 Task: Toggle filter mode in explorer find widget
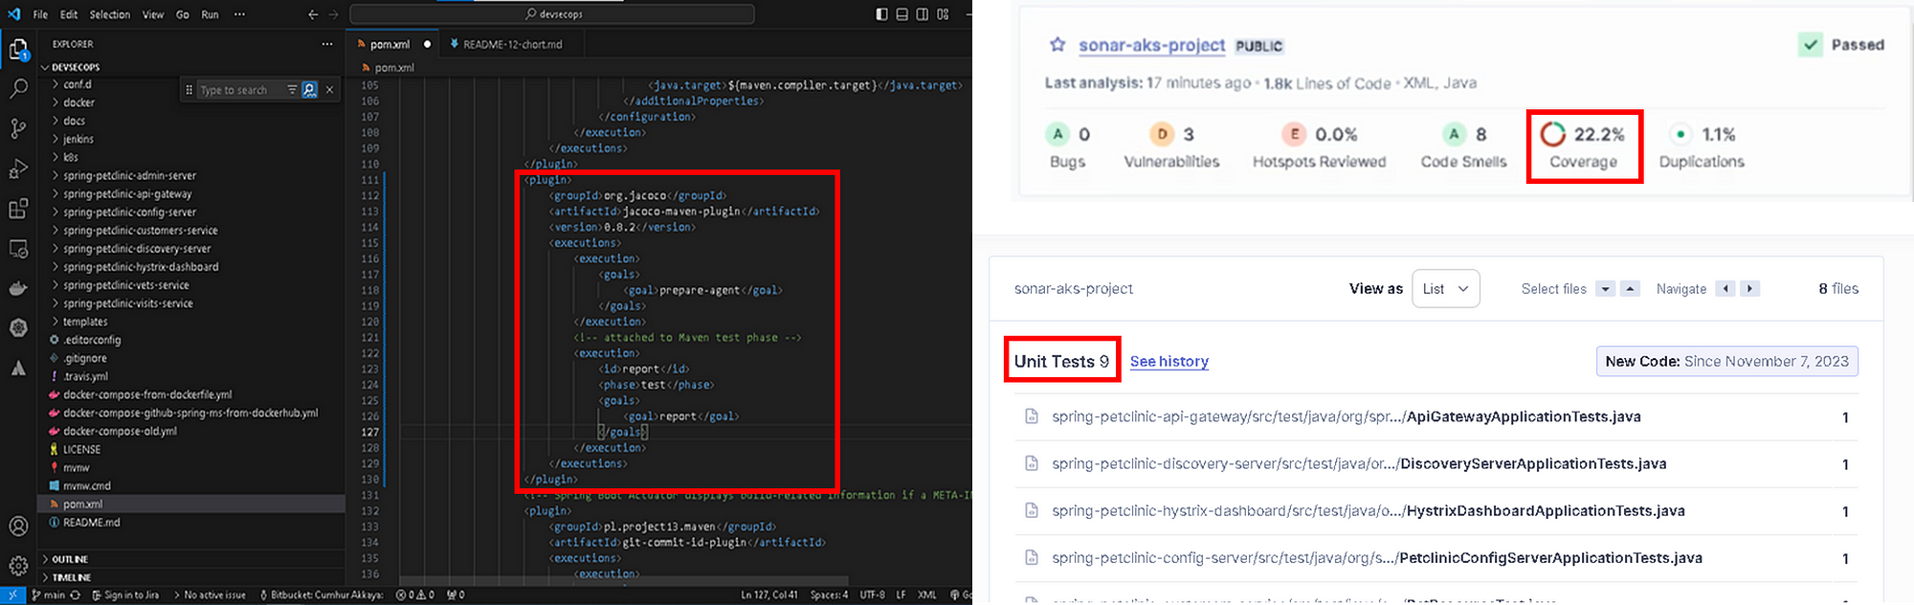click(x=292, y=89)
